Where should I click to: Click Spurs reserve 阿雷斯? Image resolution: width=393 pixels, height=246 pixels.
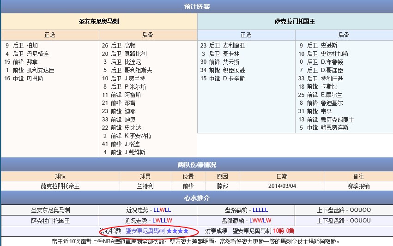[133, 95]
